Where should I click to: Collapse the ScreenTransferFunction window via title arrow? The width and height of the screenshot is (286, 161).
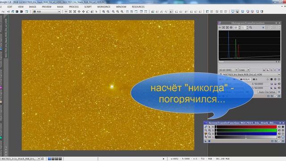point(280,123)
